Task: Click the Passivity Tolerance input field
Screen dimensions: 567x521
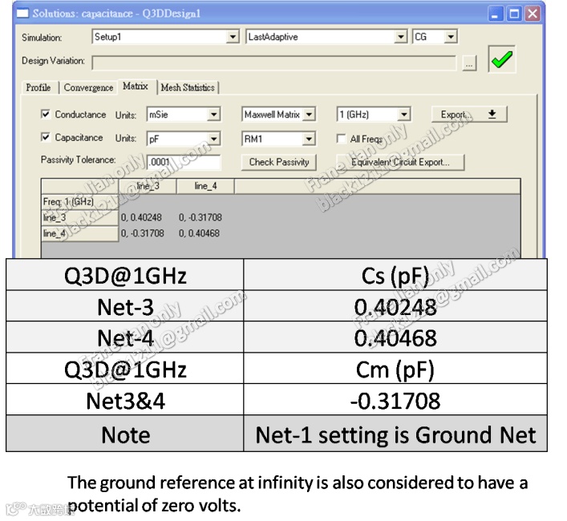Action: click(x=184, y=162)
